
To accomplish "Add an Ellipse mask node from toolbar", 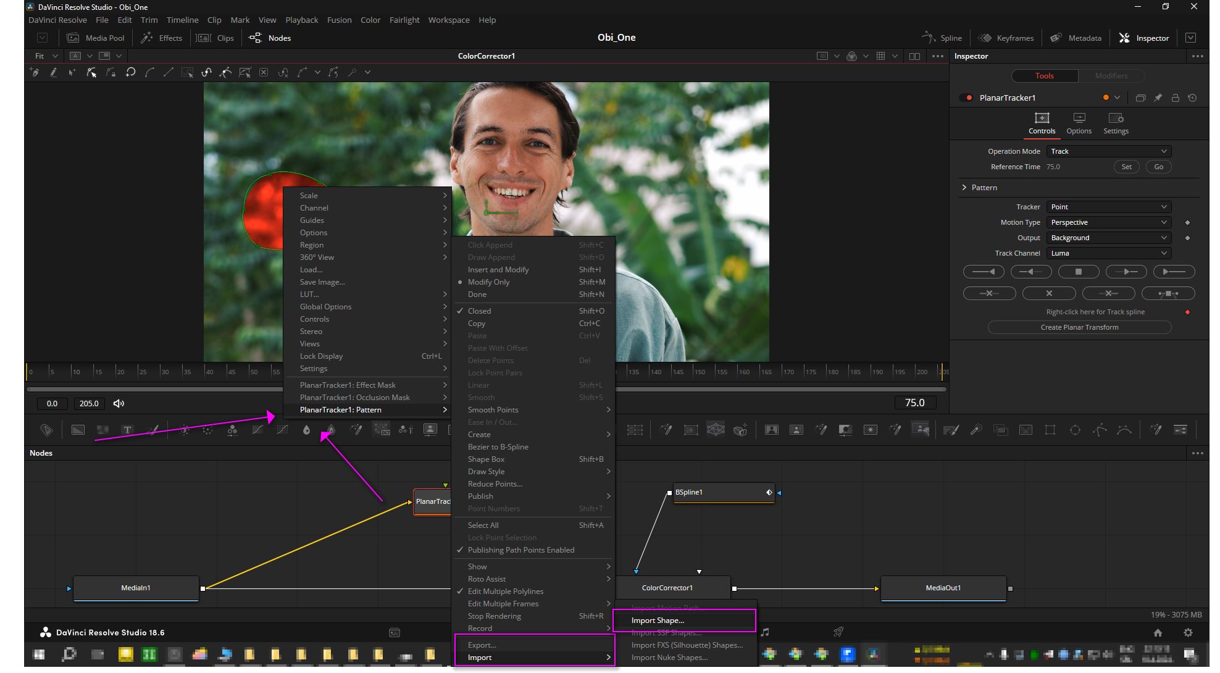I will point(1075,430).
